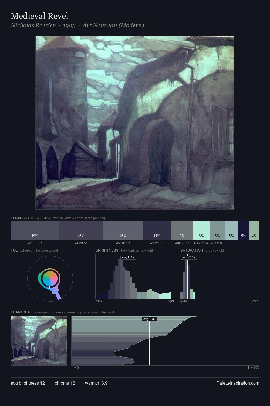Click the hex code #B5ECD9
Viewport: 270px width, 406px height.
click(201, 243)
